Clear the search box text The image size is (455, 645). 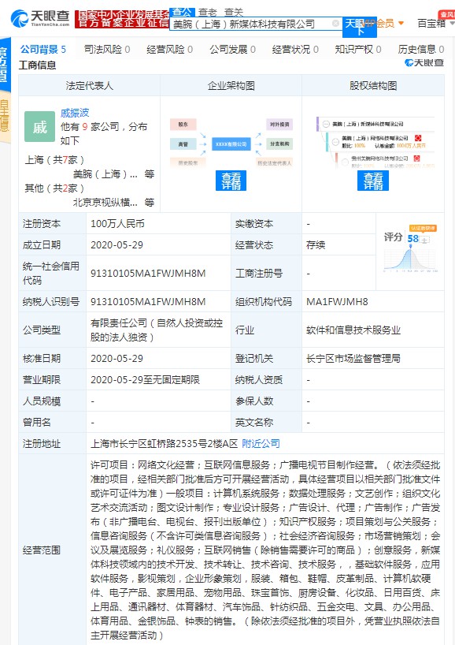click(x=335, y=24)
